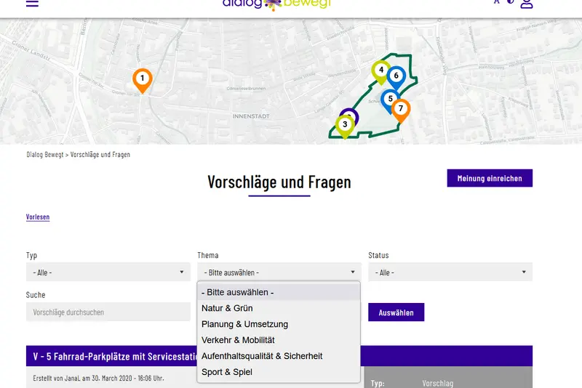Image resolution: width=582 pixels, height=388 pixels.
Task: Select orange map marker 7
Action: (x=401, y=110)
